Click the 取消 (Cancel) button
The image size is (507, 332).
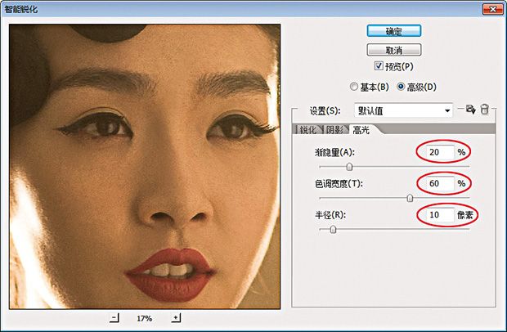click(394, 50)
